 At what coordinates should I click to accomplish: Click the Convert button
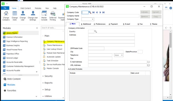pos(156,12)
